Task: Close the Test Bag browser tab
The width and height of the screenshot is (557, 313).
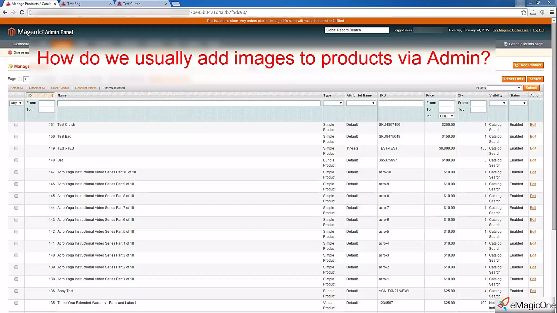Action: point(110,4)
